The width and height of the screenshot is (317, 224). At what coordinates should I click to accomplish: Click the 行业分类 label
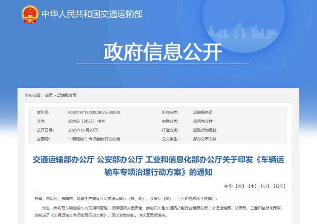[170, 130]
